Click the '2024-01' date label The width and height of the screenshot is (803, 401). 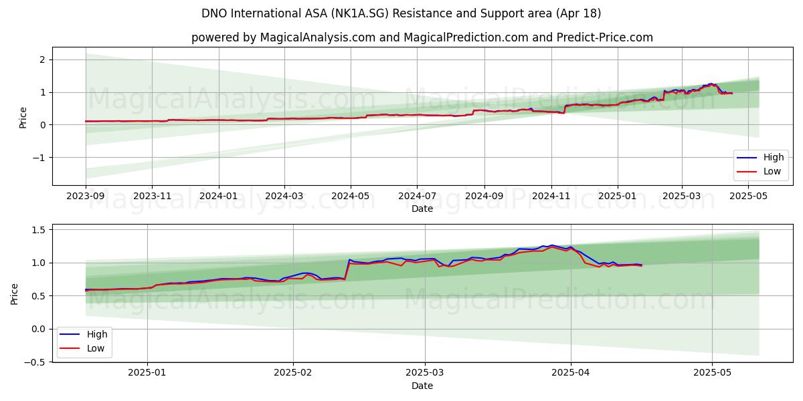pos(218,197)
